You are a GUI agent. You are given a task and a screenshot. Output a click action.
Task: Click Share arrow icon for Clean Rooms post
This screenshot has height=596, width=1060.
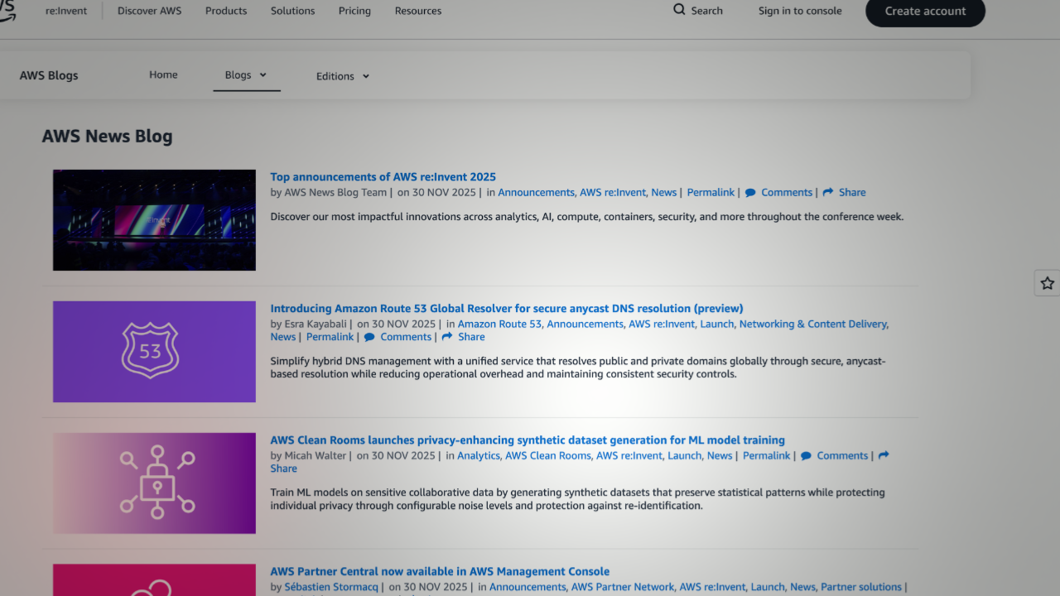[884, 456]
